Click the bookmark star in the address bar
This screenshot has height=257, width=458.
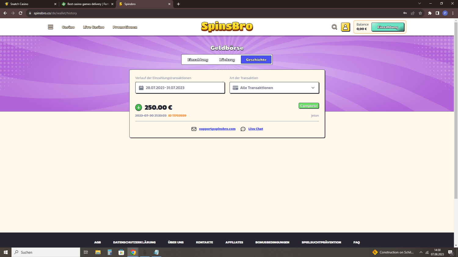point(420,13)
